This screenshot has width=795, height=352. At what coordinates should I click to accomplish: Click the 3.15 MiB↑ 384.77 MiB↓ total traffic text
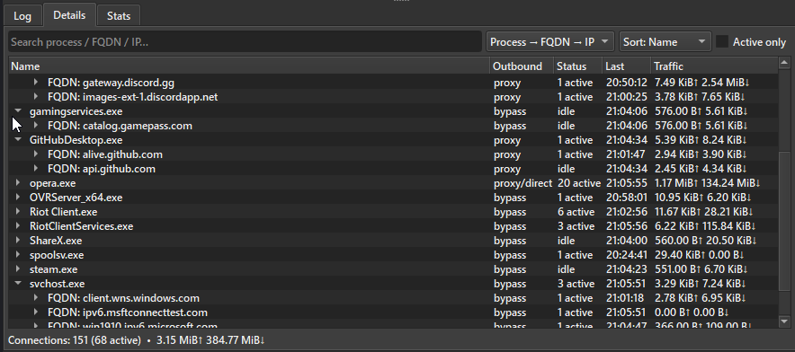pyautogui.click(x=210, y=339)
